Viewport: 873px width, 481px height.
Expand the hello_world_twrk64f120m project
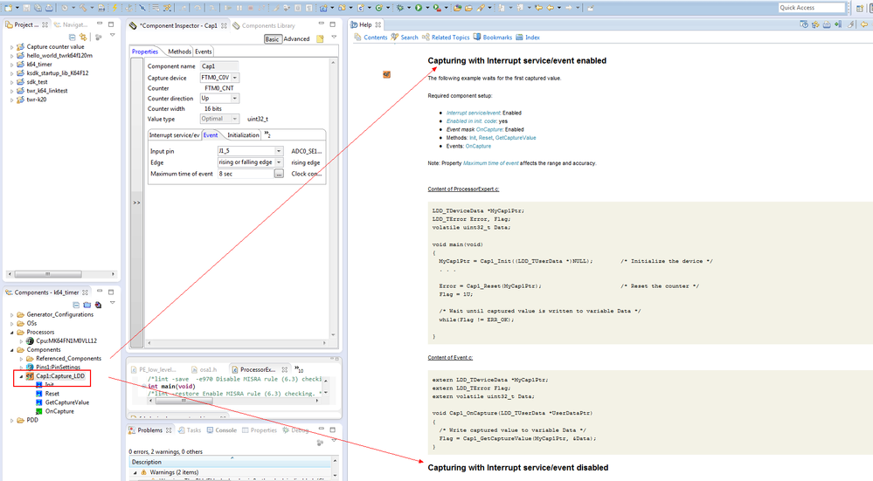tap(12, 56)
